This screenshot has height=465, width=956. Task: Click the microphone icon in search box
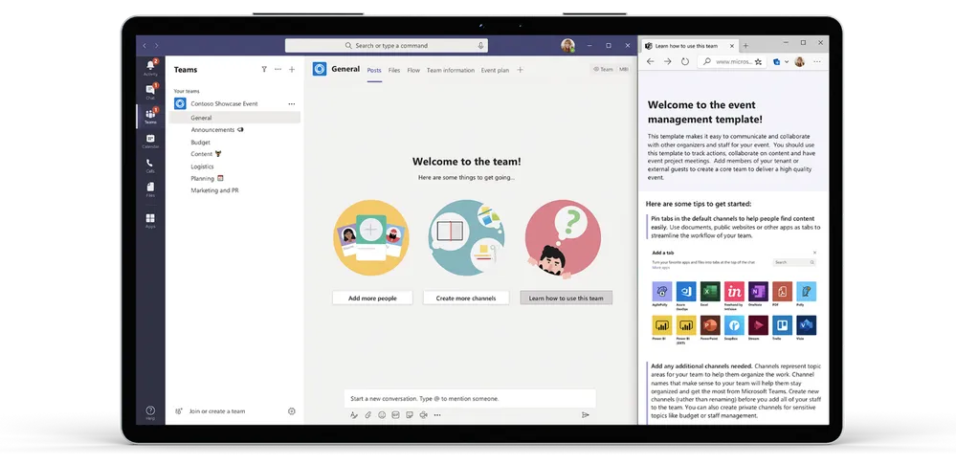(480, 46)
